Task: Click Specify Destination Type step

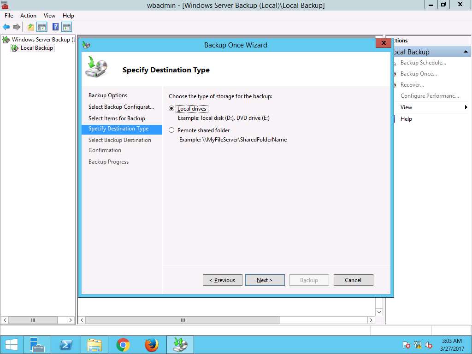Action: point(122,130)
